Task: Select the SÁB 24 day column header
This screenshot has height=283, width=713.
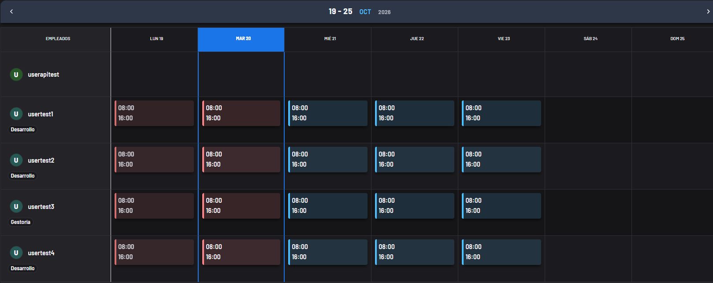Action: point(588,40)
